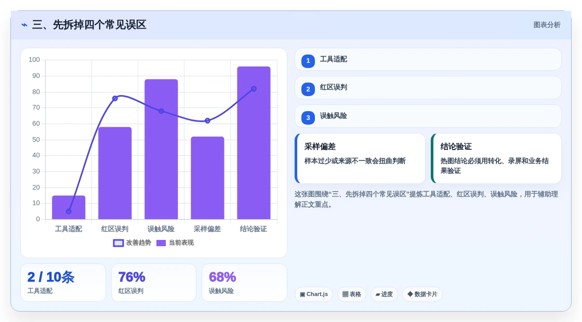The height and width of the screenshot is (322, 582).
Task: Click the 68% 误触风险 stat card
Action: (x=245, y=283)
